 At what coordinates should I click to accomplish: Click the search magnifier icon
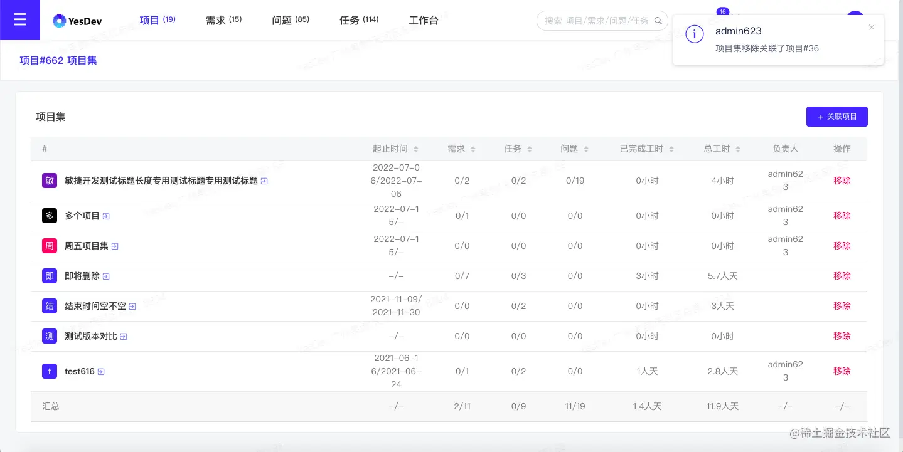pos(658,21)
